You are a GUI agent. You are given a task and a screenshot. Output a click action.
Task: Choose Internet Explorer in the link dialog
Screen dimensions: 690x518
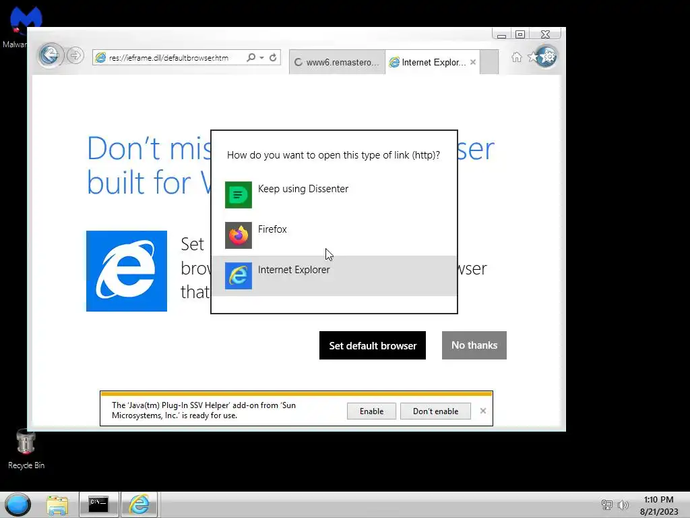click(334, 276)
